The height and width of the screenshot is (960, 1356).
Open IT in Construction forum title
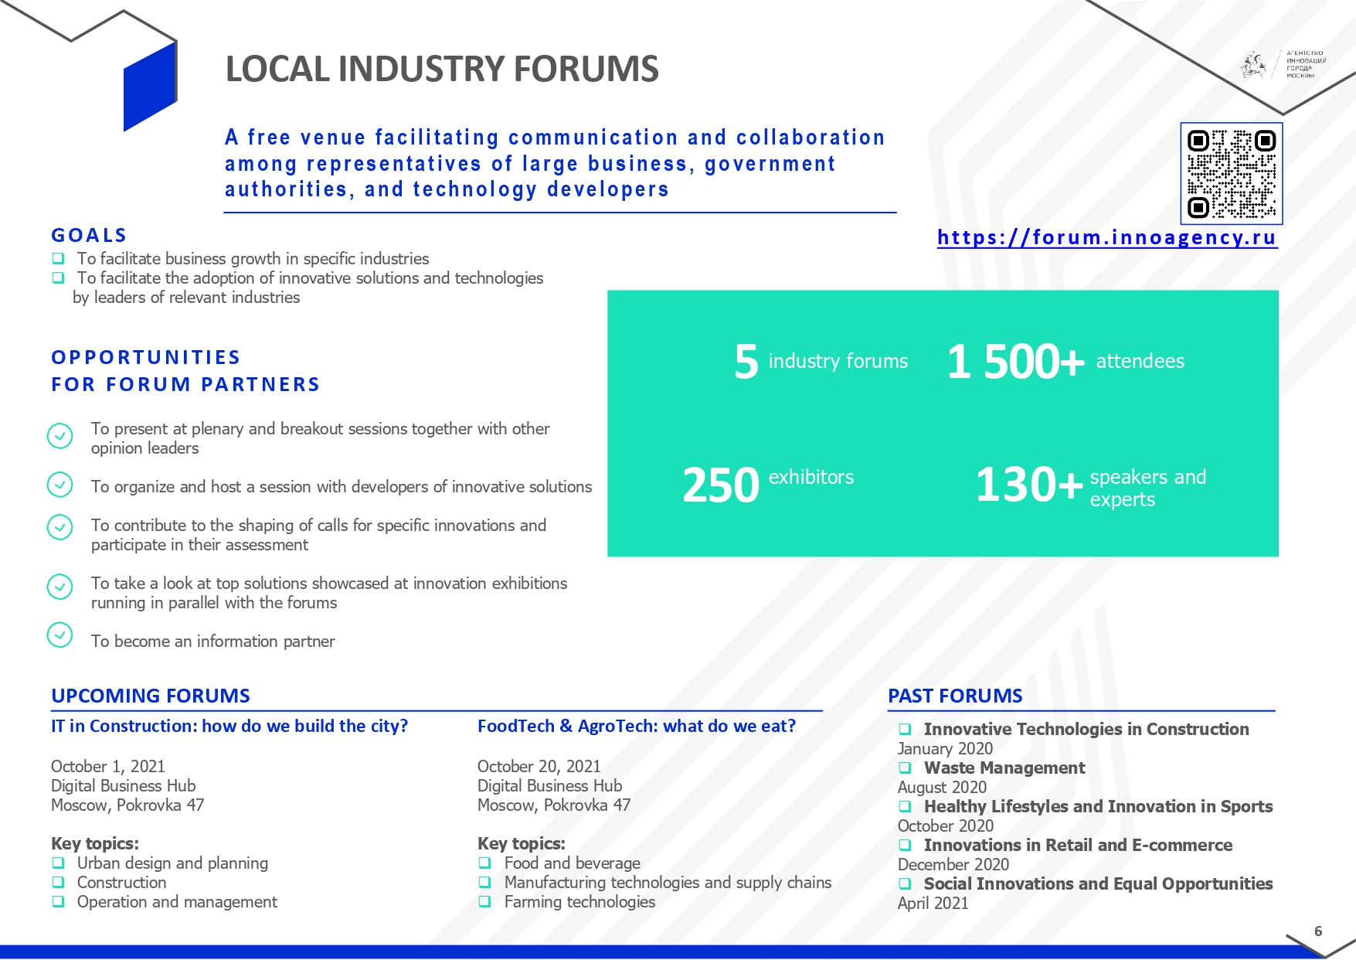point(229,726)
